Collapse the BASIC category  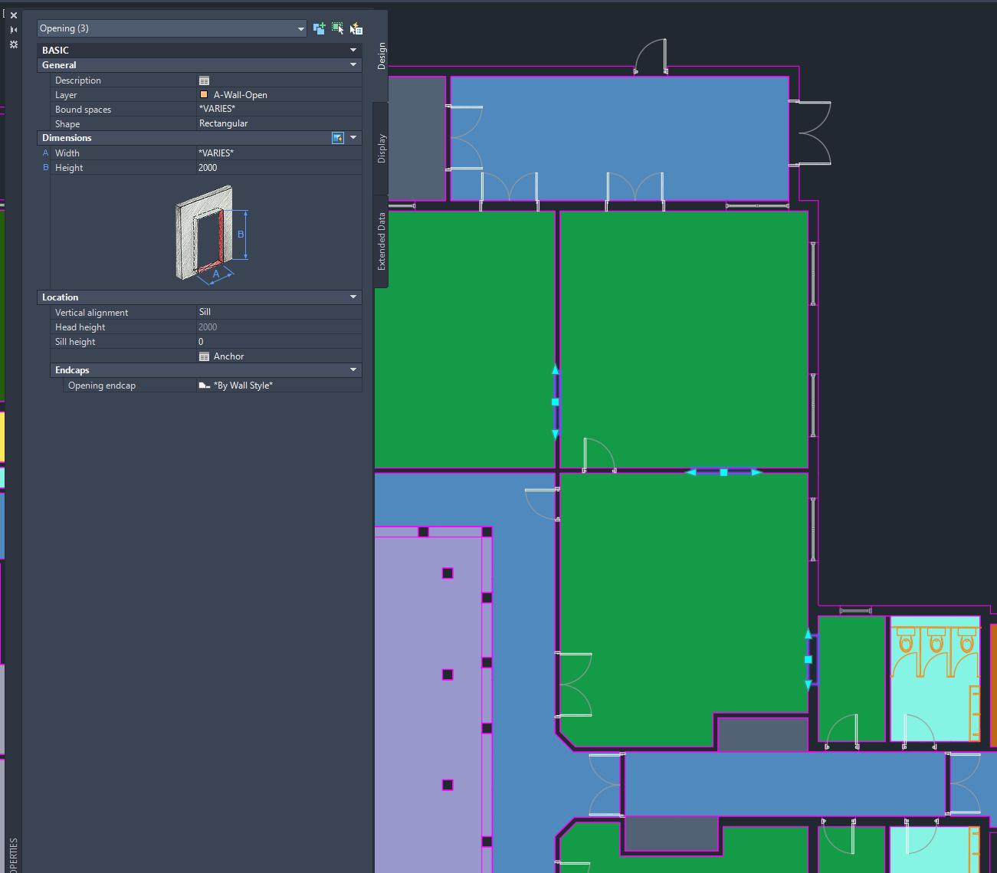pos(353,49)
